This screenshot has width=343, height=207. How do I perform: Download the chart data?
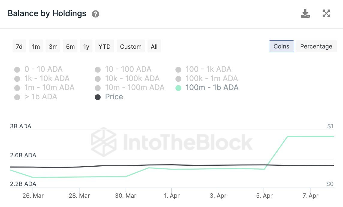(305, 13)
